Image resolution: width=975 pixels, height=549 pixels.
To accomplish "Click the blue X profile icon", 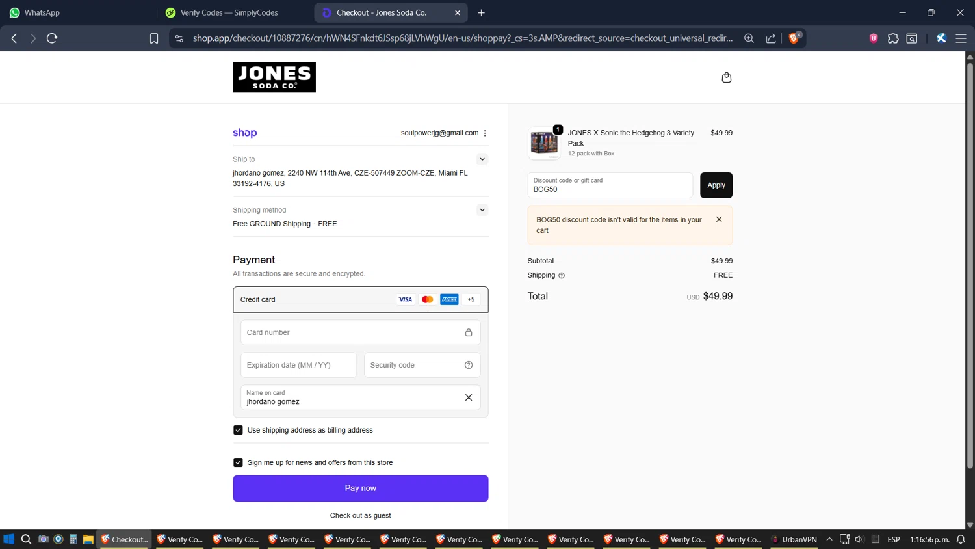I will point(941,38).
